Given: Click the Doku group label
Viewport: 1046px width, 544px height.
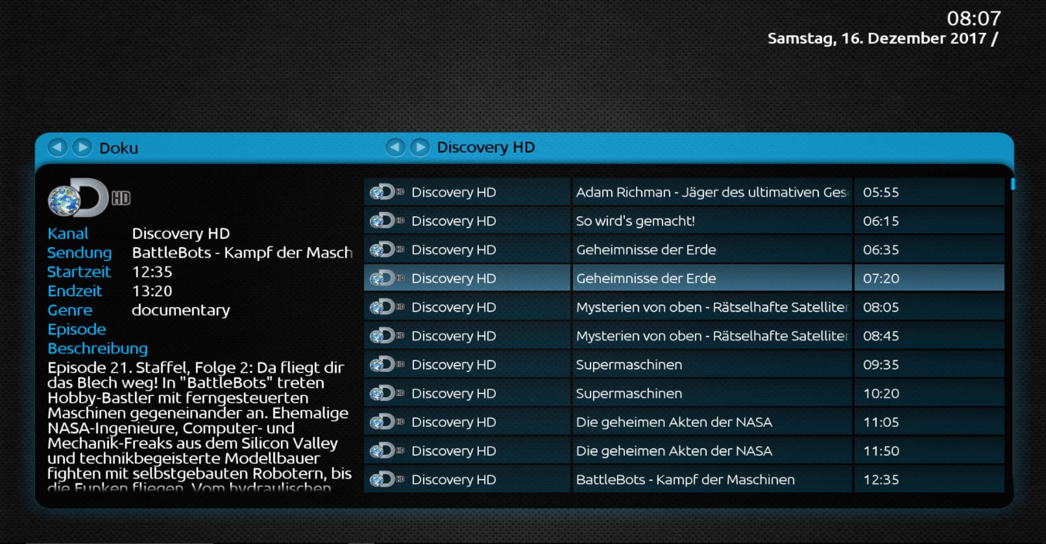Looking at the screenshot, I should pyautogui.click(x=119, y=148).
